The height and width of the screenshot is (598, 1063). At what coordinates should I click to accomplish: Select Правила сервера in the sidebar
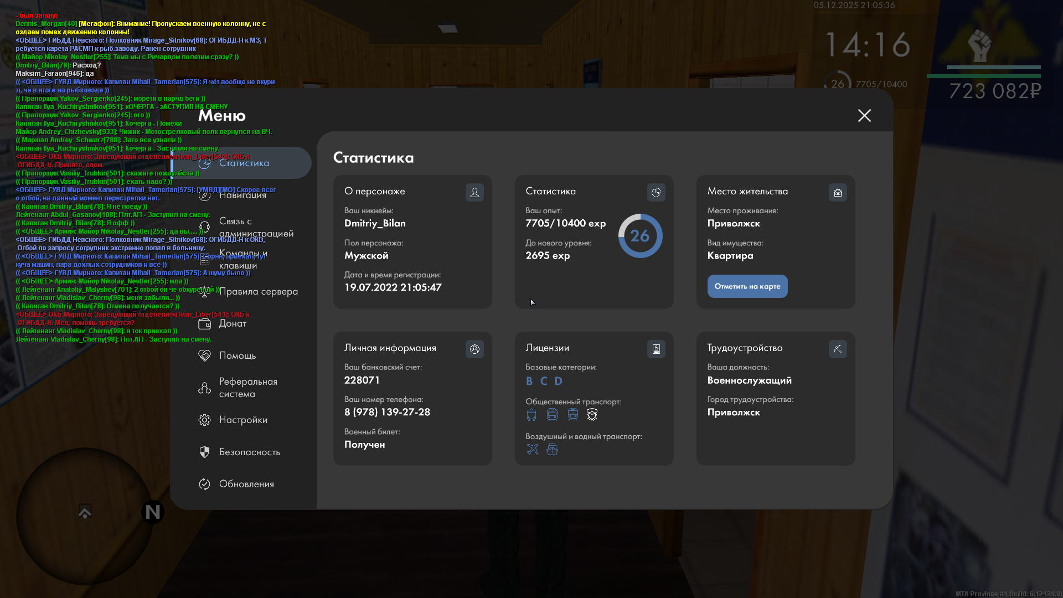click(258, 291)
